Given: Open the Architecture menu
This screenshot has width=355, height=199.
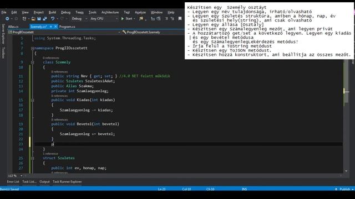Looking at the screenshot, I should 110,12.
